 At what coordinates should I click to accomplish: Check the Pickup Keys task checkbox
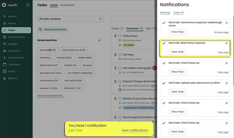120,36
